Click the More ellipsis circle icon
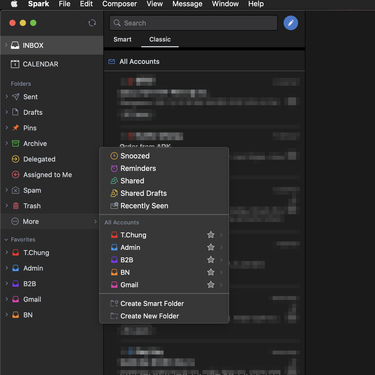375x375 pixels. tap(15, 221)
